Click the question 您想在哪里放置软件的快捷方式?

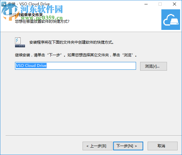pos(42,21)
